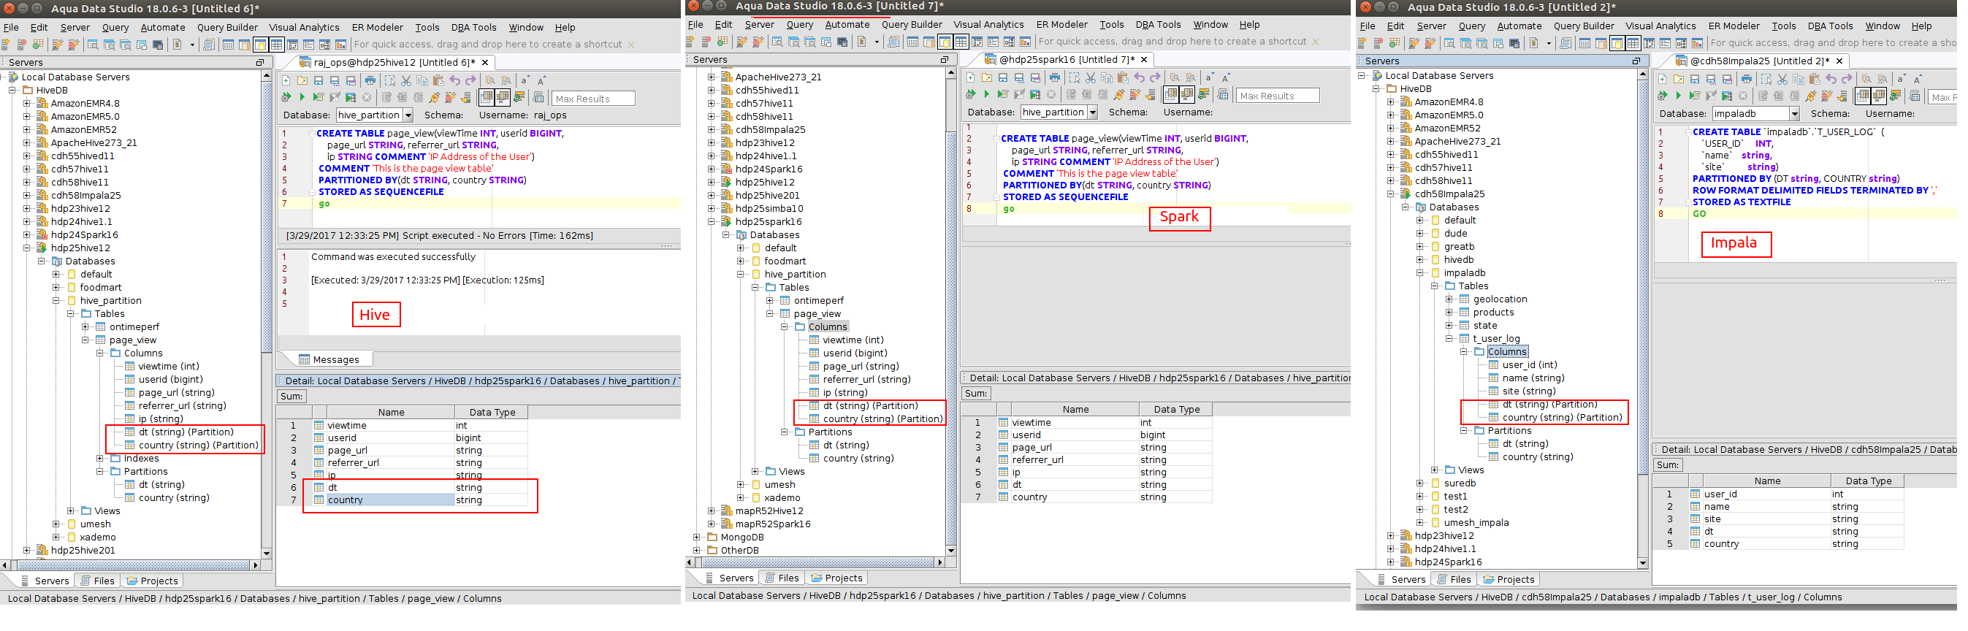Open the impaladb Database dropdown in Impala window
This screenshot has width=1968, height=631.
pyautogui.click(x=1795, y=114)
